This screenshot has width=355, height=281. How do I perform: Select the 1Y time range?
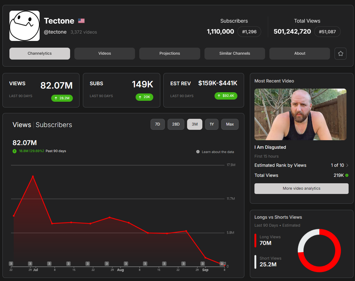point(212,124)
